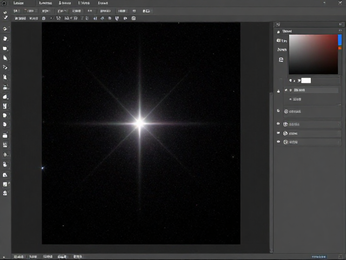Select the seventeenth tool in the left toolbar
Viewport: 346px width, 260px height.
click(5, 184)
